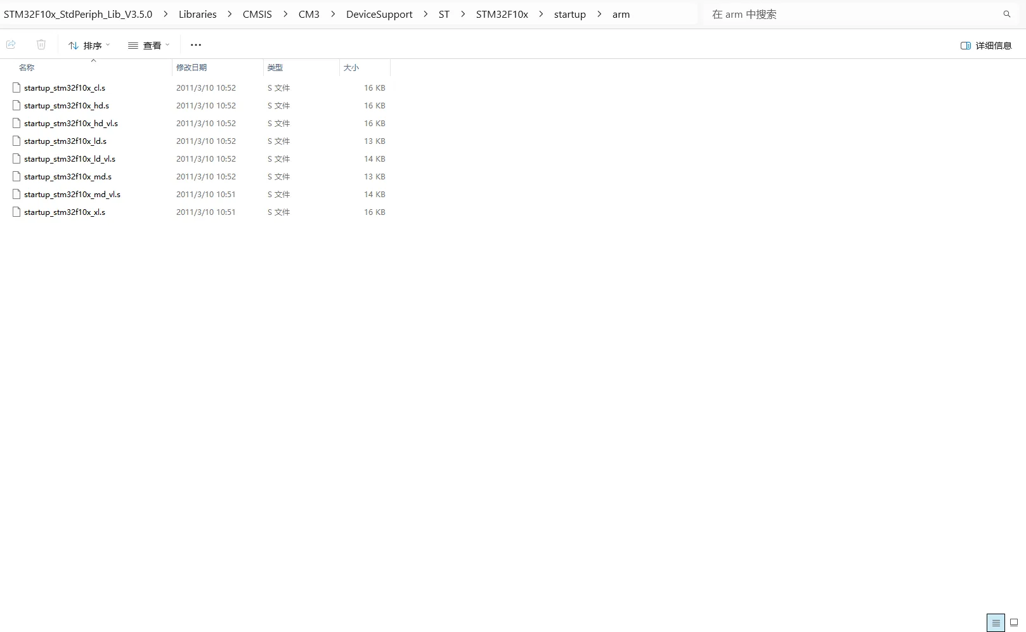Image resolution: width=1026 pixels, height=632 pixels.
Task: Click the magnifier icon in the search box
Action: point(1006,14)
